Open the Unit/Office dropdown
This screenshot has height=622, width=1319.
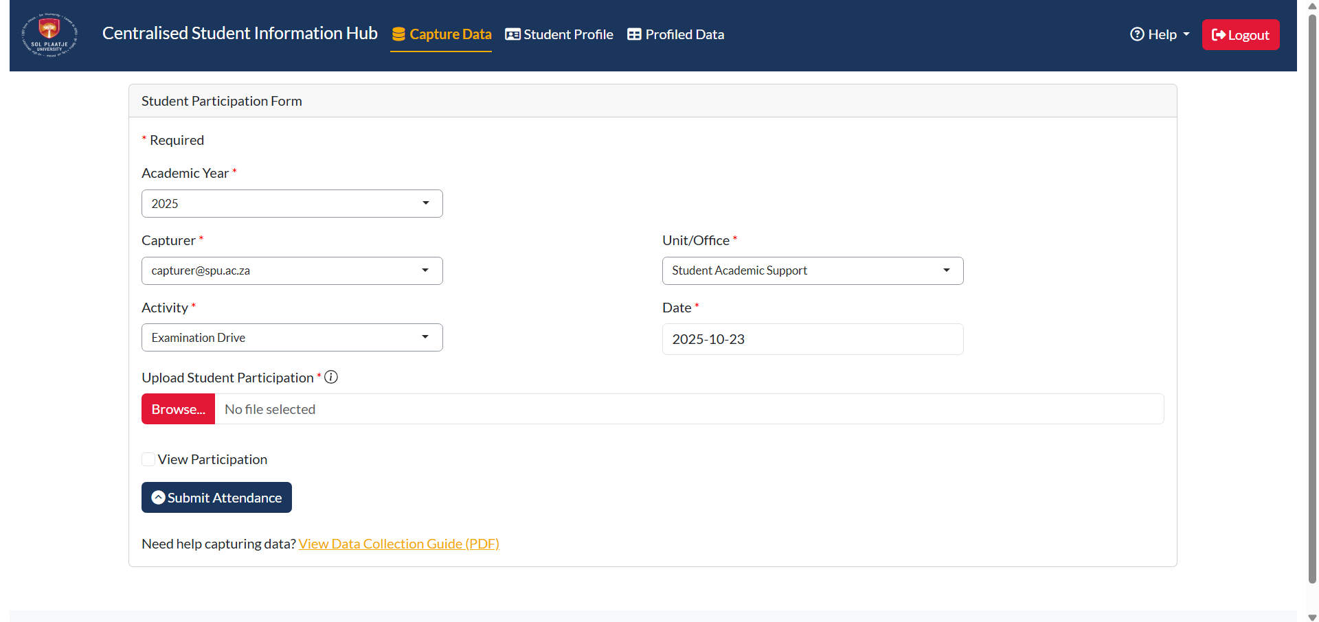pos(947,270)
